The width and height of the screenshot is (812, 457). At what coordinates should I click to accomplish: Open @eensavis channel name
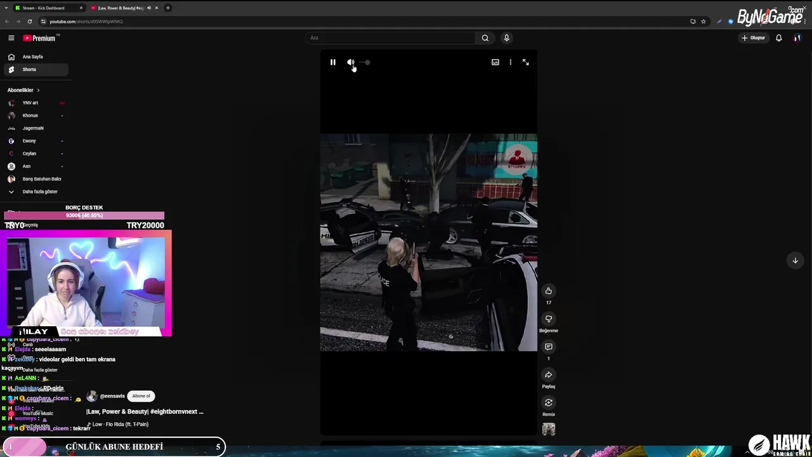pos(112,396)
